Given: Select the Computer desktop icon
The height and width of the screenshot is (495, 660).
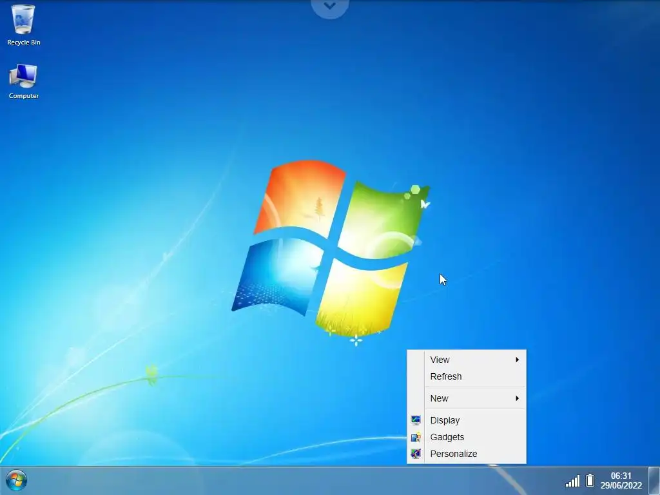Looking at the screenshot, I should [x=24, y=82].
